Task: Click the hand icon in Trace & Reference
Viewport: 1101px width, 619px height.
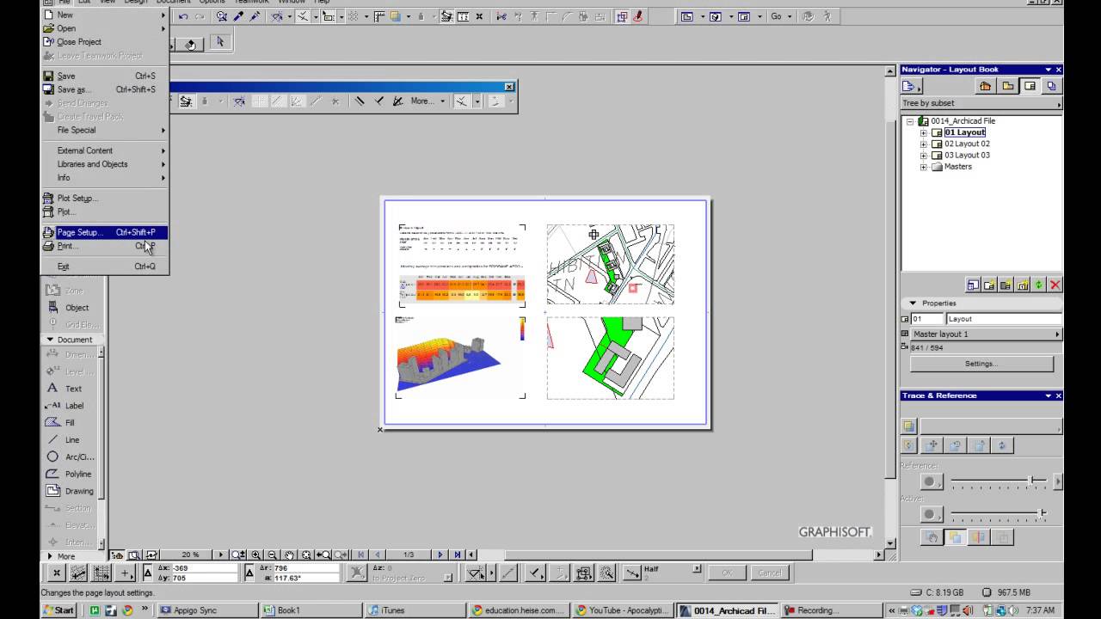Action: (932, 537)
